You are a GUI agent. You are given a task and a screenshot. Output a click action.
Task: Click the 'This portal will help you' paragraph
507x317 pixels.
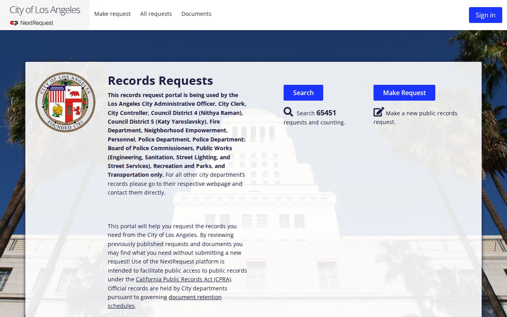coord(177,266)
